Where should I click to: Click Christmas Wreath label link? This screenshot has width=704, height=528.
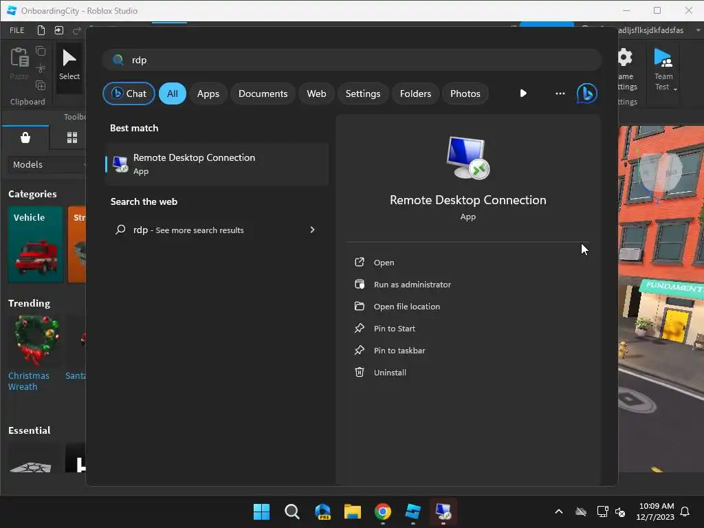29,381
